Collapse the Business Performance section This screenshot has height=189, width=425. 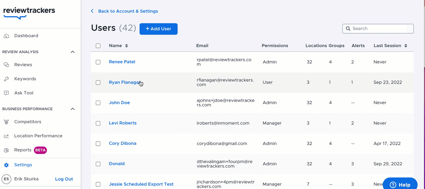click(73, 109)
